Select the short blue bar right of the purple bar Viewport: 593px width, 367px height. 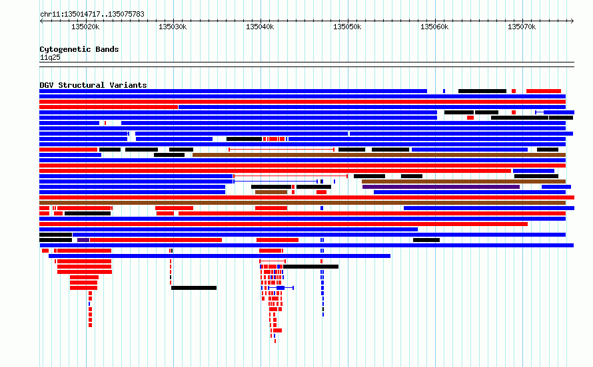coord(556,187)
